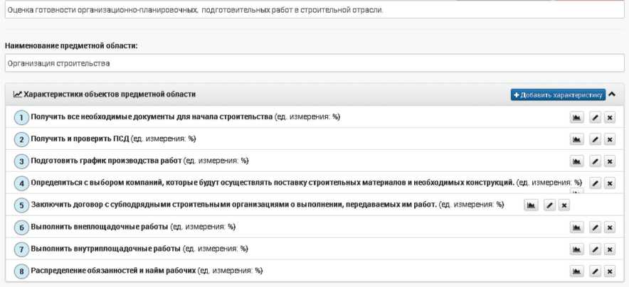Click the 'Организация строительства' input field
This screenshot has width=629, height=287.
click(x=314, y=63)
